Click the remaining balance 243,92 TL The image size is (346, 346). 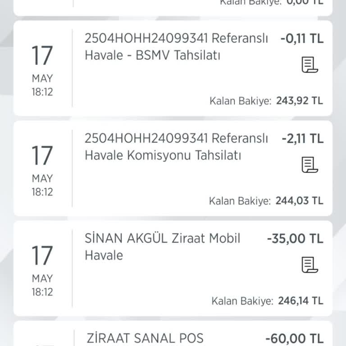tap(299, 101)
